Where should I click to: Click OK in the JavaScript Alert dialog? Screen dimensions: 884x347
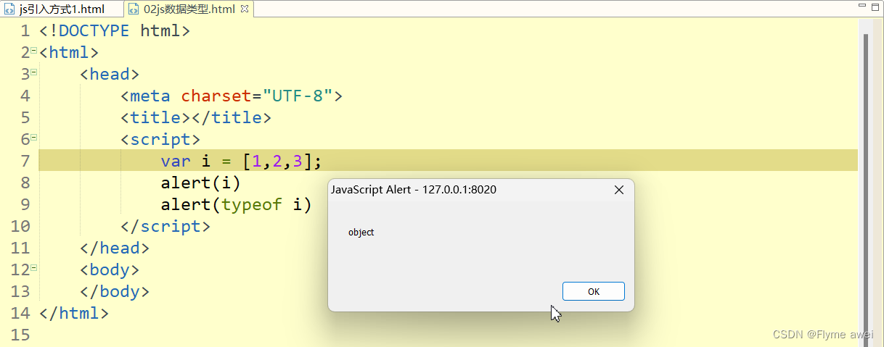[x=593, y=291]
